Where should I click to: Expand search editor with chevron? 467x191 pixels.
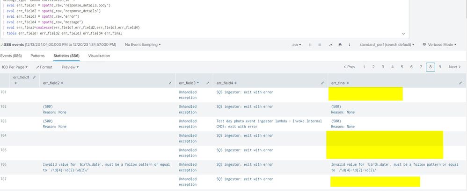coord(403,34)
